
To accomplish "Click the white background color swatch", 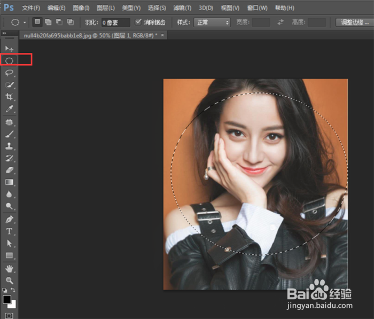I will coord(13,305).
